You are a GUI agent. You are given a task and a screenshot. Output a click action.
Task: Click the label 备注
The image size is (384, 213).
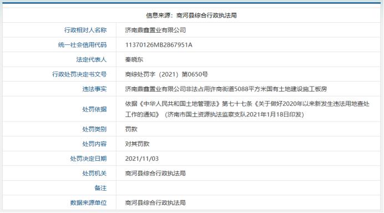[100, 188]
